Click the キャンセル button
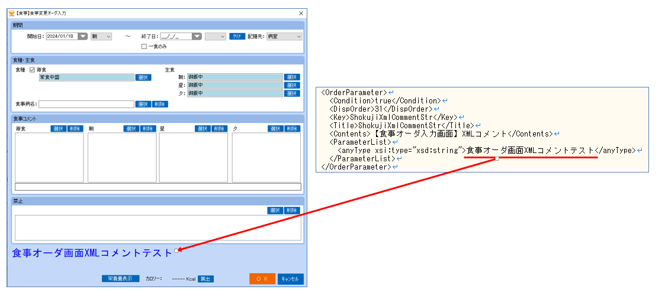 click(x=291, y=279)
